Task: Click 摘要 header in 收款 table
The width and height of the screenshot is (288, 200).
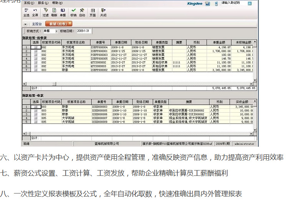Action: tap(189, 102)
